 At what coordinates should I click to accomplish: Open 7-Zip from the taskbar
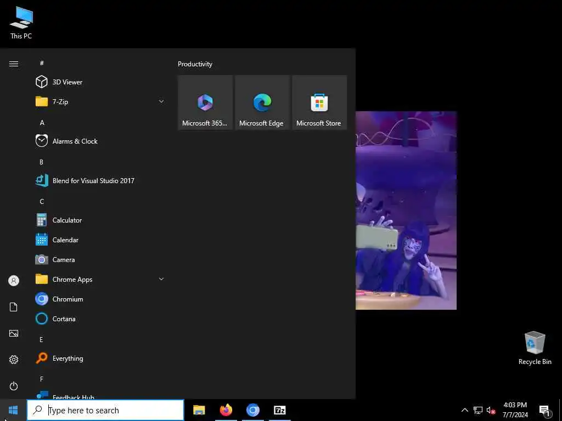point(279,410)
